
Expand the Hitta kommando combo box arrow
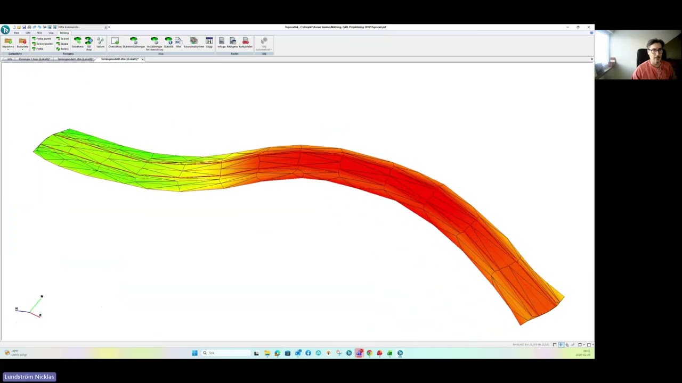pos(105,27)
